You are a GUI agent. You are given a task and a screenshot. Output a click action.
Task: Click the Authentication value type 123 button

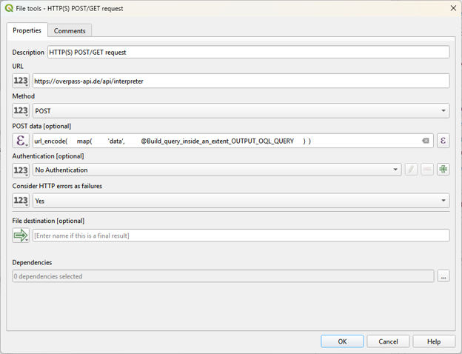(x=21, y=170)
